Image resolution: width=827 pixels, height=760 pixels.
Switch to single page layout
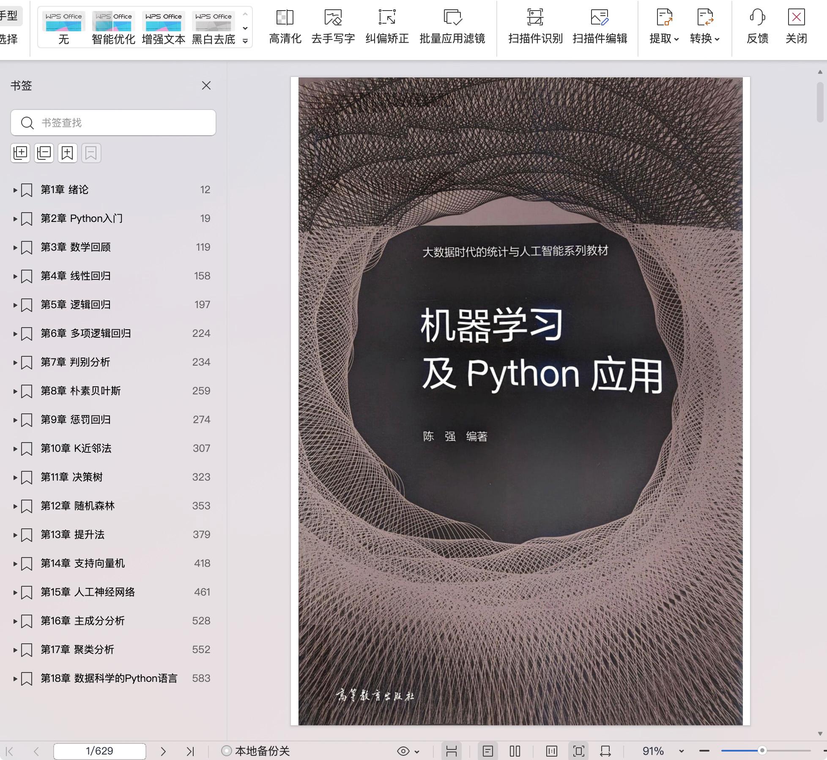(488, 751)
